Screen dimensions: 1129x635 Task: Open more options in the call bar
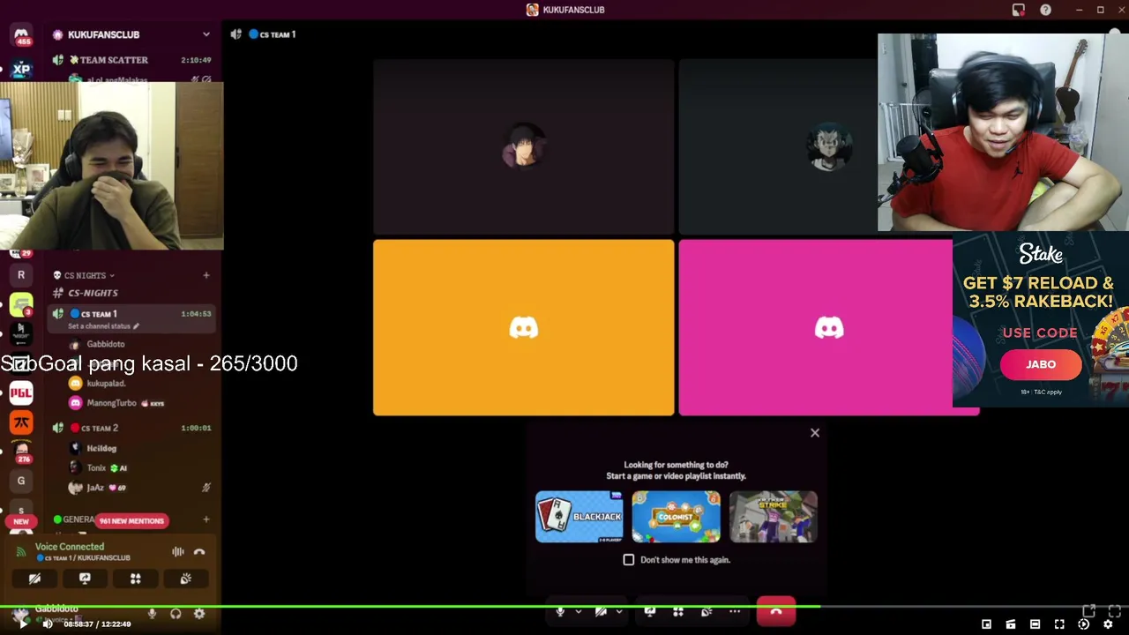click(735, 611)
